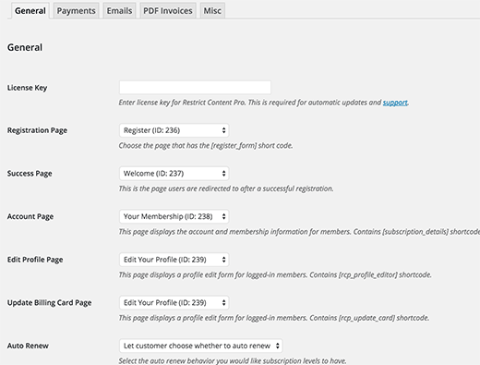Click the General tab

coord(30,11)
